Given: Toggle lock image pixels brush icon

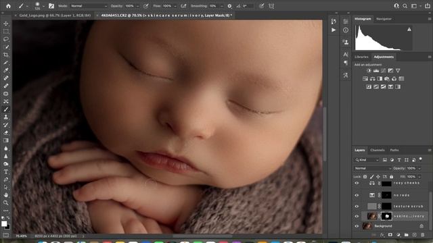Looking at the screenshot, I should (371, 177).
